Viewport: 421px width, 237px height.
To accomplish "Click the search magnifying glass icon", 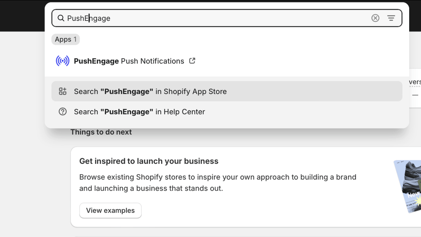I will point(61,18).
